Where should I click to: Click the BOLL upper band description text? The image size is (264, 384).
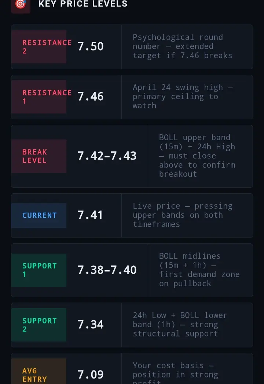[x=197, y=156]
